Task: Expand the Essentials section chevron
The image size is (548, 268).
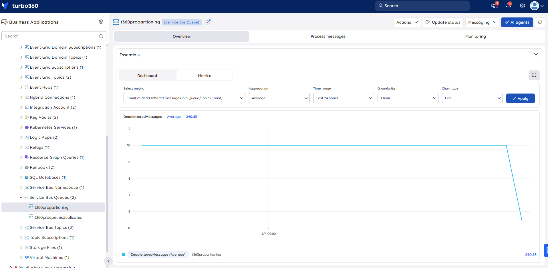Action: (x=536, y=54)
